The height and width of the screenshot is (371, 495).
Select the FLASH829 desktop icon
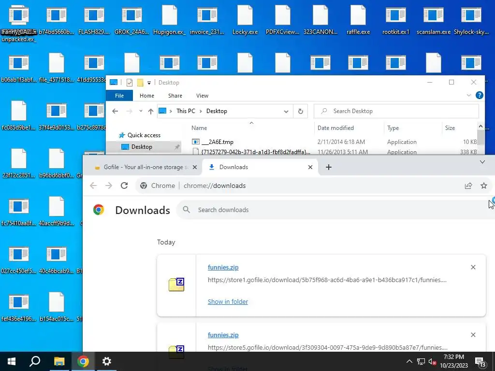coord(94,20)
